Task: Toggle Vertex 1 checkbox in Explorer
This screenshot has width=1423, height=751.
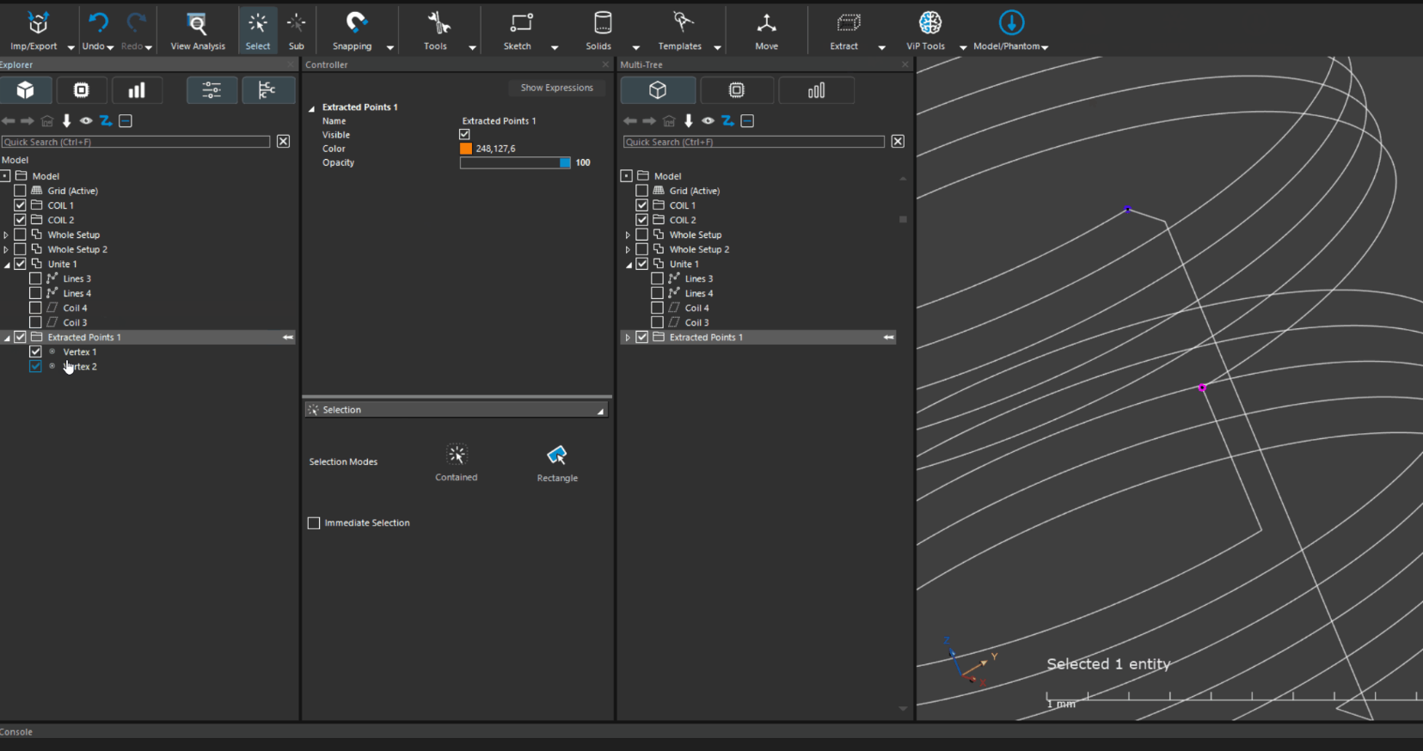Action: (x=35, y=351)
